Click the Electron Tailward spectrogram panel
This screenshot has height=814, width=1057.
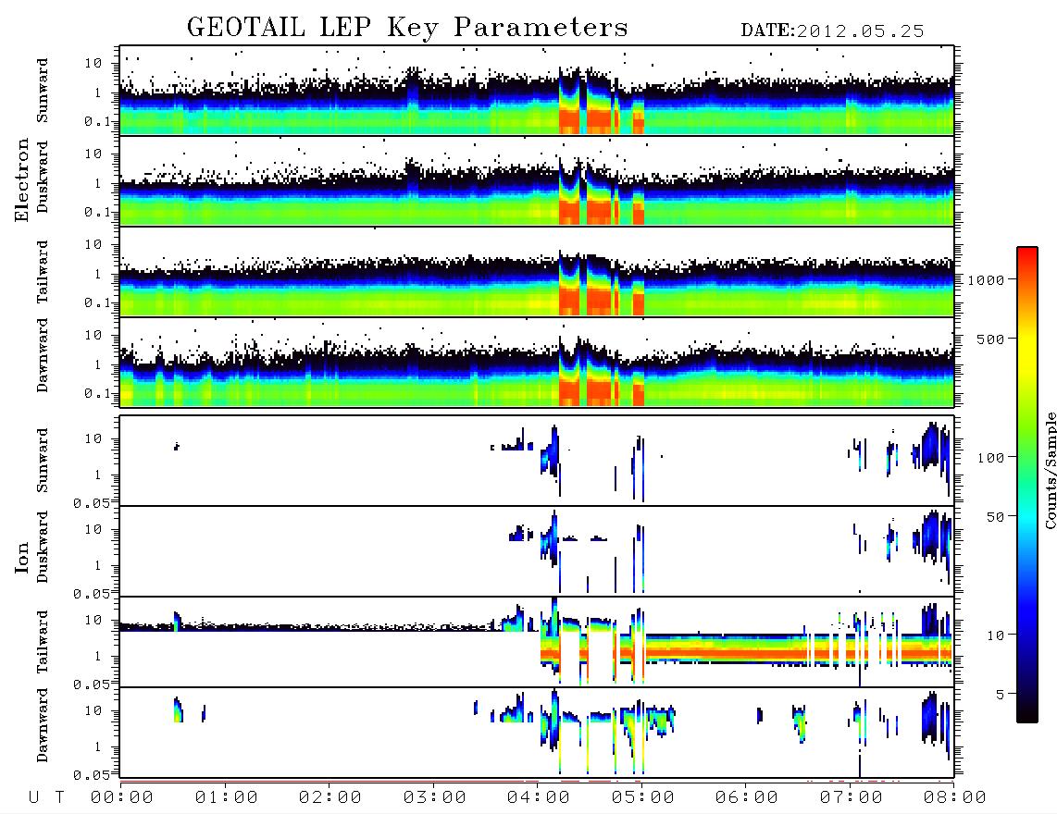537,272
